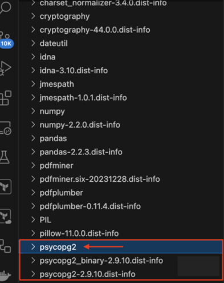Open the Extensions view icon
This screenshot has width=224, height=283.
click(6, 98)
